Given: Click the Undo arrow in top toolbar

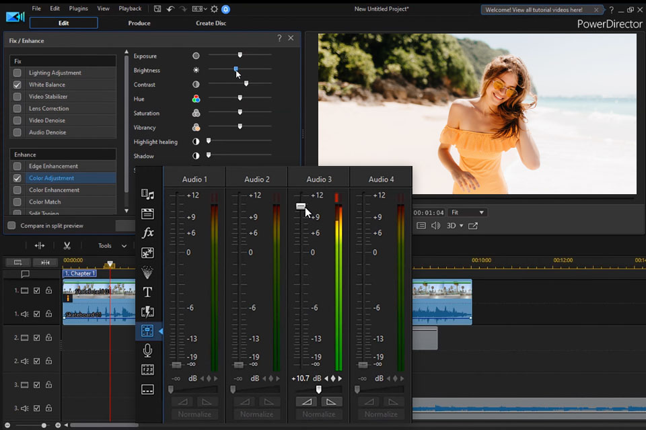Looking at the screenshot, I should (170, 9).
